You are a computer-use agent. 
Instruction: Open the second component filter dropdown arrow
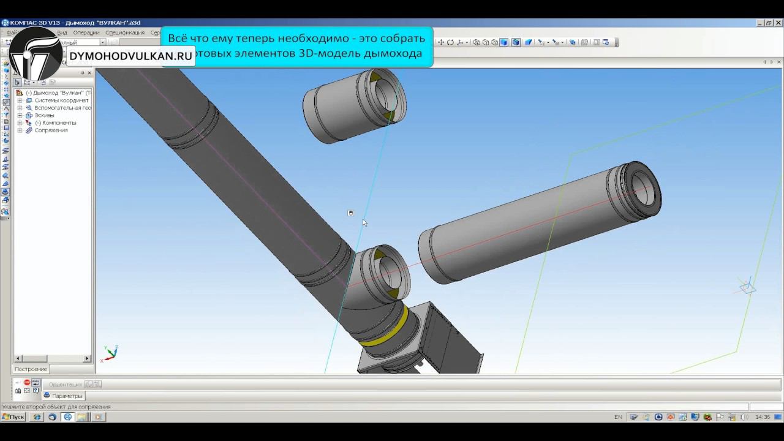(562, 43)
